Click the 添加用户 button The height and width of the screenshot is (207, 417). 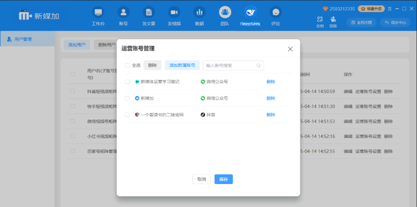pos(77,45)
